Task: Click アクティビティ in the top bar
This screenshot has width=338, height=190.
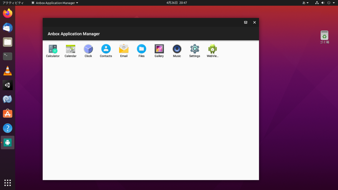Action: 13,3
